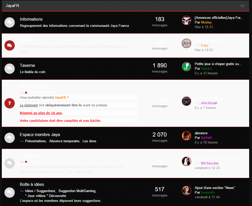Collapse the JayaFR category with the chevron
Image resolution: width=252 pixels, height=206 pixels.
[242, 6]
